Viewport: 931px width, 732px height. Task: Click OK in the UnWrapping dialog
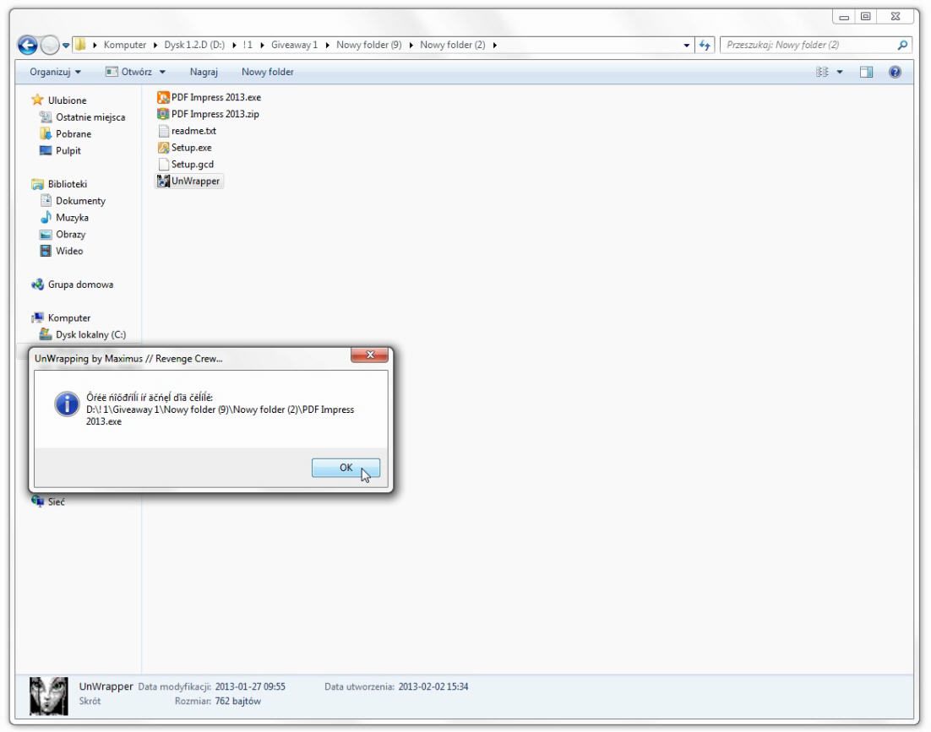pyautogui.click(x=346, y=468)
